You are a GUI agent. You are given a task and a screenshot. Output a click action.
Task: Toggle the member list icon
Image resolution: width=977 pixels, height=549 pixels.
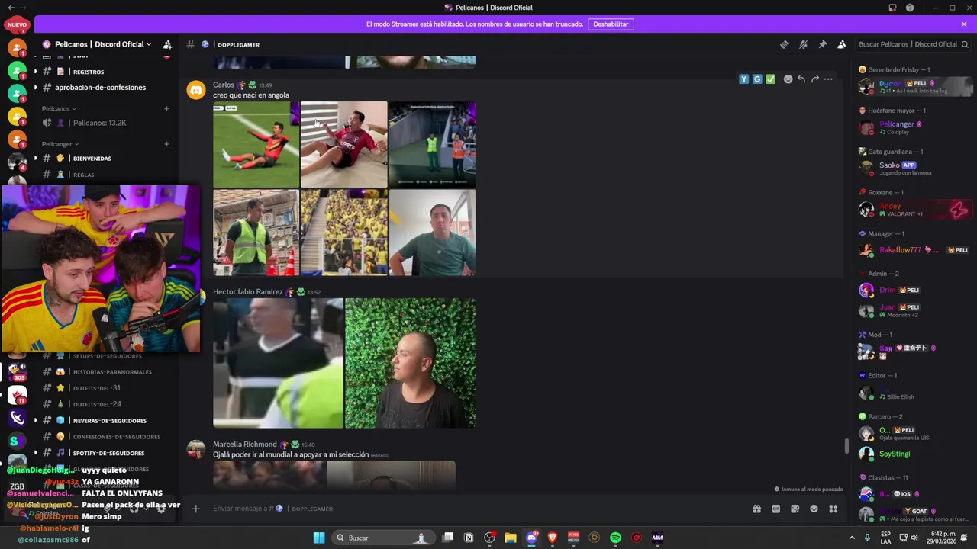(x=841, y=44)
